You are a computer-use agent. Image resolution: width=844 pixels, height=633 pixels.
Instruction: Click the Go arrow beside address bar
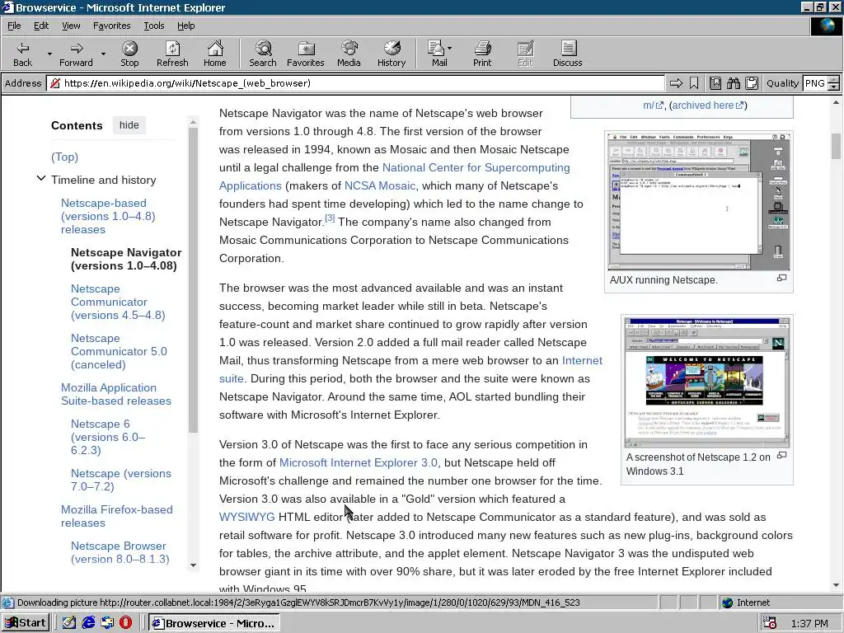[676, 83]
